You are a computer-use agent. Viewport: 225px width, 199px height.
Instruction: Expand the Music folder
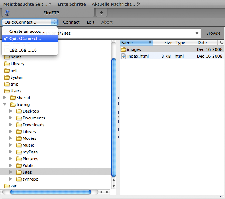point(11,145)
